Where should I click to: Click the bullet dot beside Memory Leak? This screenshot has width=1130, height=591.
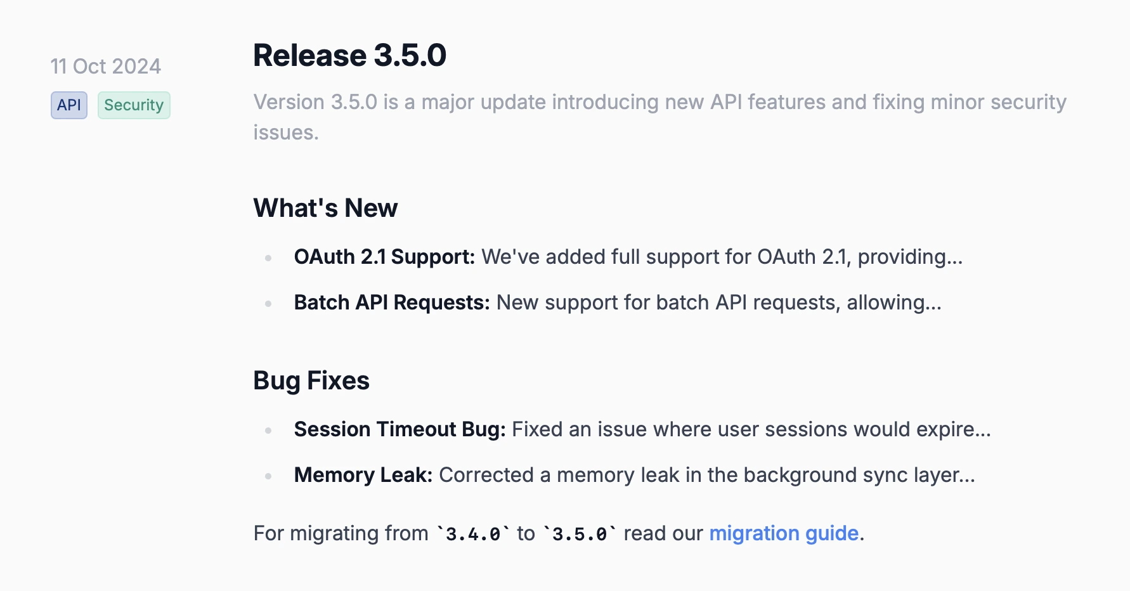pos(269,474)
